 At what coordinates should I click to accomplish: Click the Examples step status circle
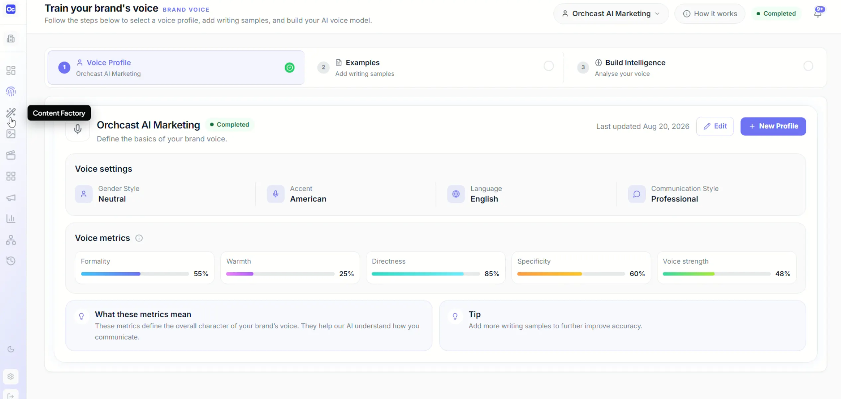tap(548, 66)
